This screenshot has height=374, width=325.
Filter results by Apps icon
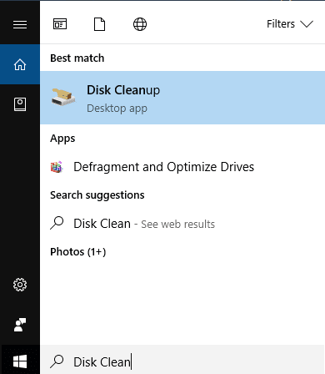coord(60,24)
